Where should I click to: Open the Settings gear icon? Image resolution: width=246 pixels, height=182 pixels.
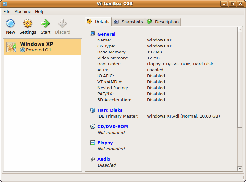pyautogui.click(x=28, y=24)
